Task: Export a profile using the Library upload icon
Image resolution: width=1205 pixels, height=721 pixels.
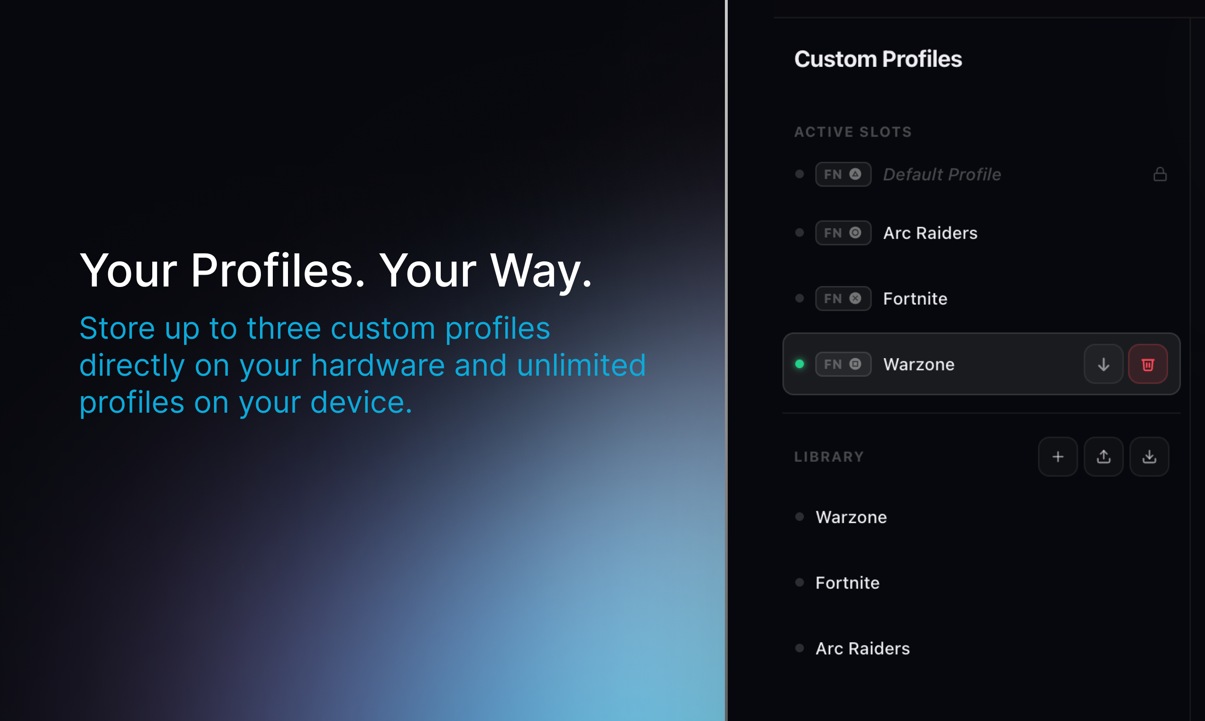Action: click(x=1103, y=456)
